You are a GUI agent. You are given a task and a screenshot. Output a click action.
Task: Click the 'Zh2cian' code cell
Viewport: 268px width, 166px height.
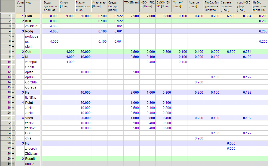pyautogui.click(x=32, y=153)
